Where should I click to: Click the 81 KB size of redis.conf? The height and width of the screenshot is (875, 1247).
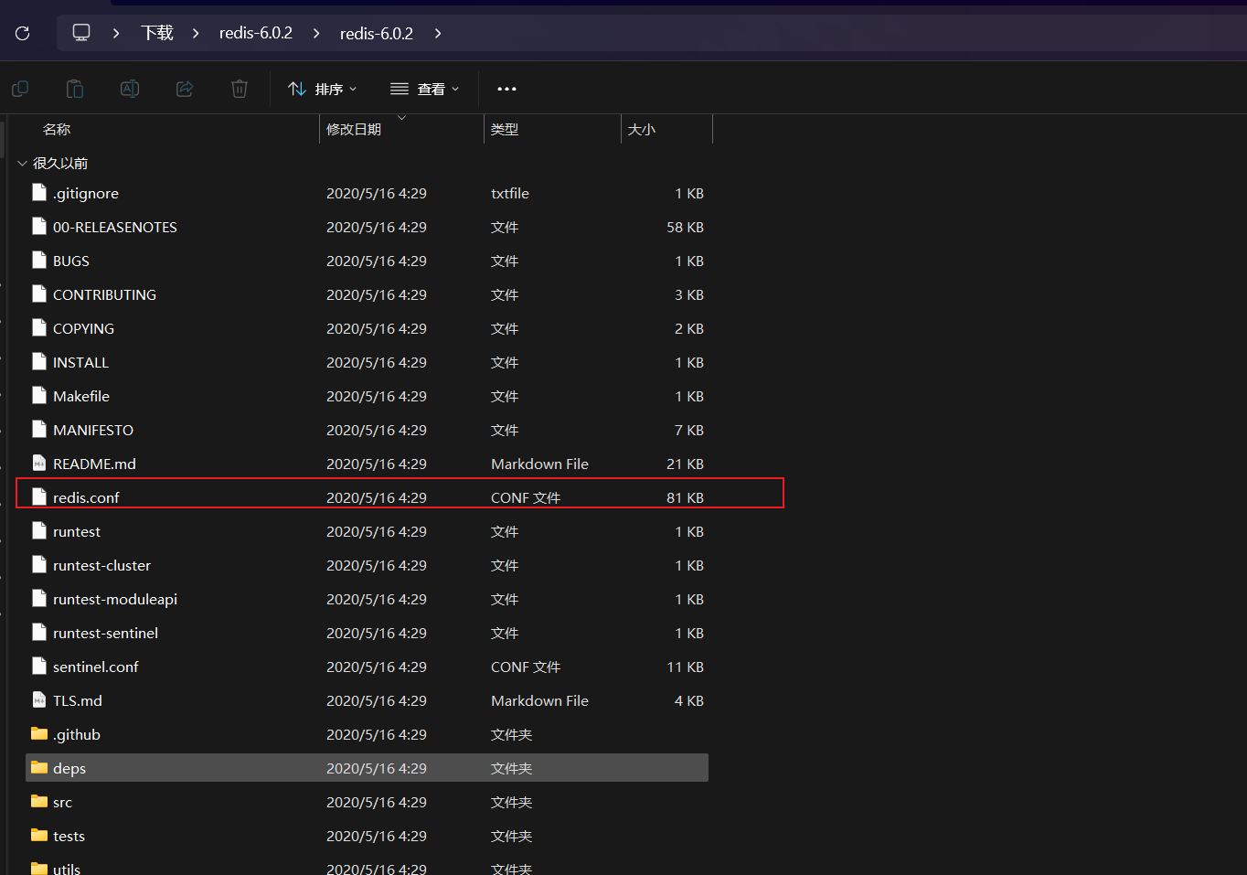[x=685, y=497]
